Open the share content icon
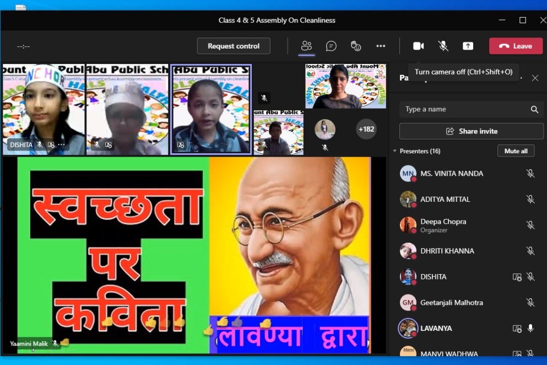The image size is (547, 365). [x=468, y=46]
